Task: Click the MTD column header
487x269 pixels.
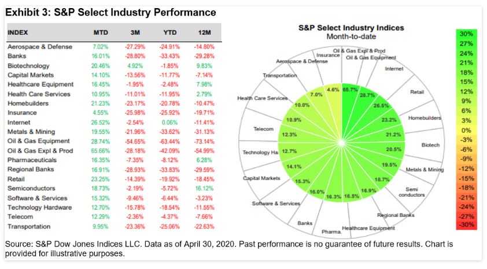Action: coord(101,32)
